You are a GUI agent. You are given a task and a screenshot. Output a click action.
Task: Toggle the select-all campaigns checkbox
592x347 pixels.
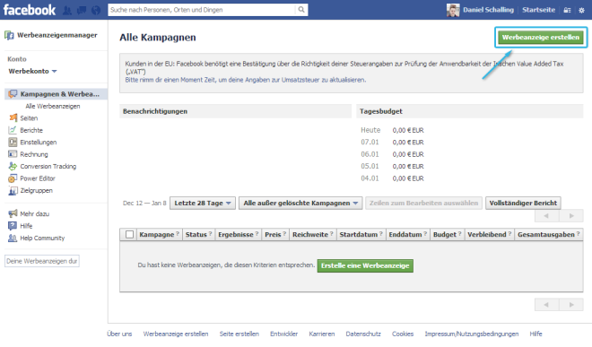click(x=129, y=235)
